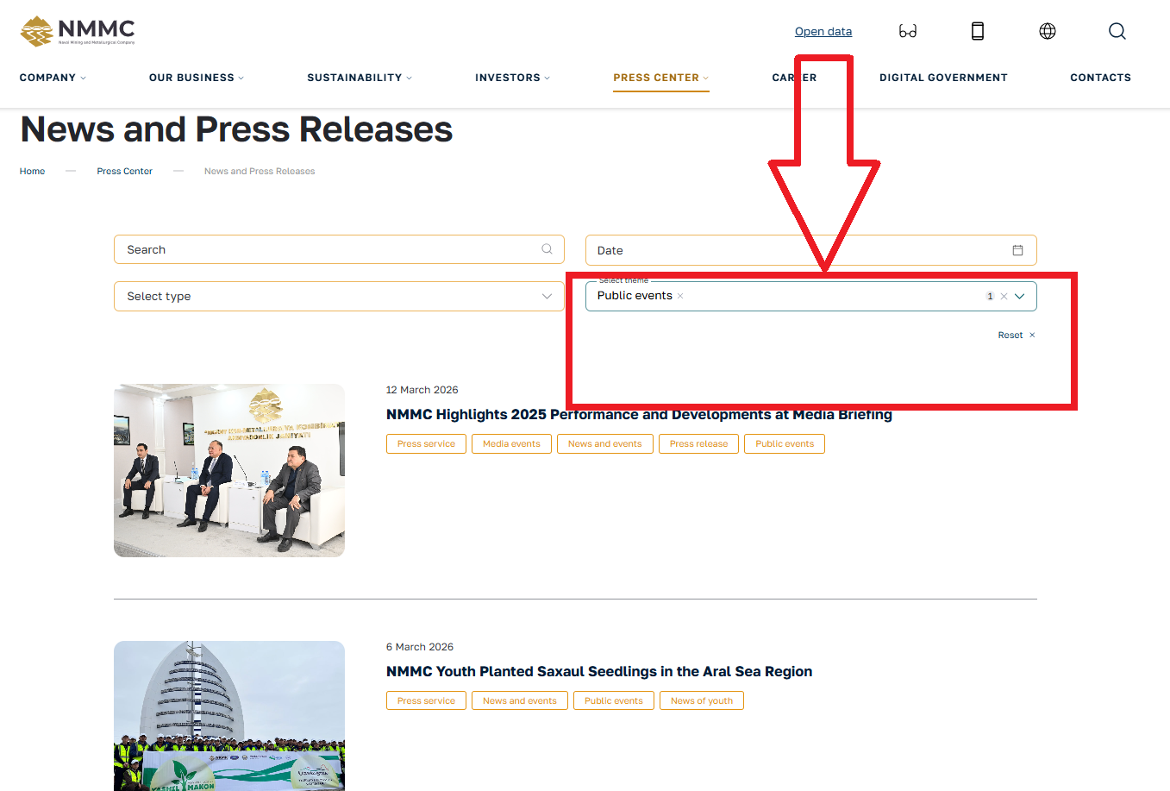Screen dimensions: 1170x791
Task: Click the header search magnifier icon
Action: [1117, 31]
